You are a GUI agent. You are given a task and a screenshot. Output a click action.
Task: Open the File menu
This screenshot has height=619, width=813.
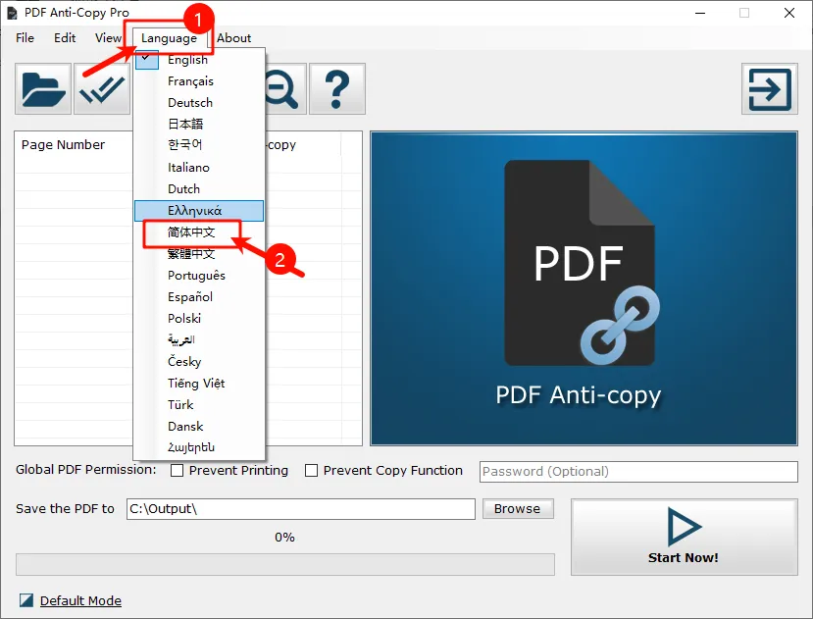(x=25, y=38)
